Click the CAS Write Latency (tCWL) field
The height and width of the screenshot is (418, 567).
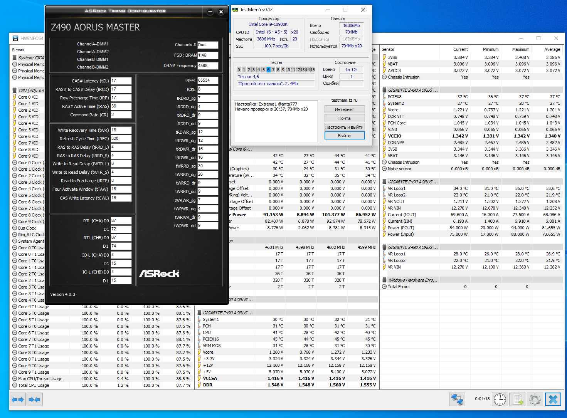point(121,198)
